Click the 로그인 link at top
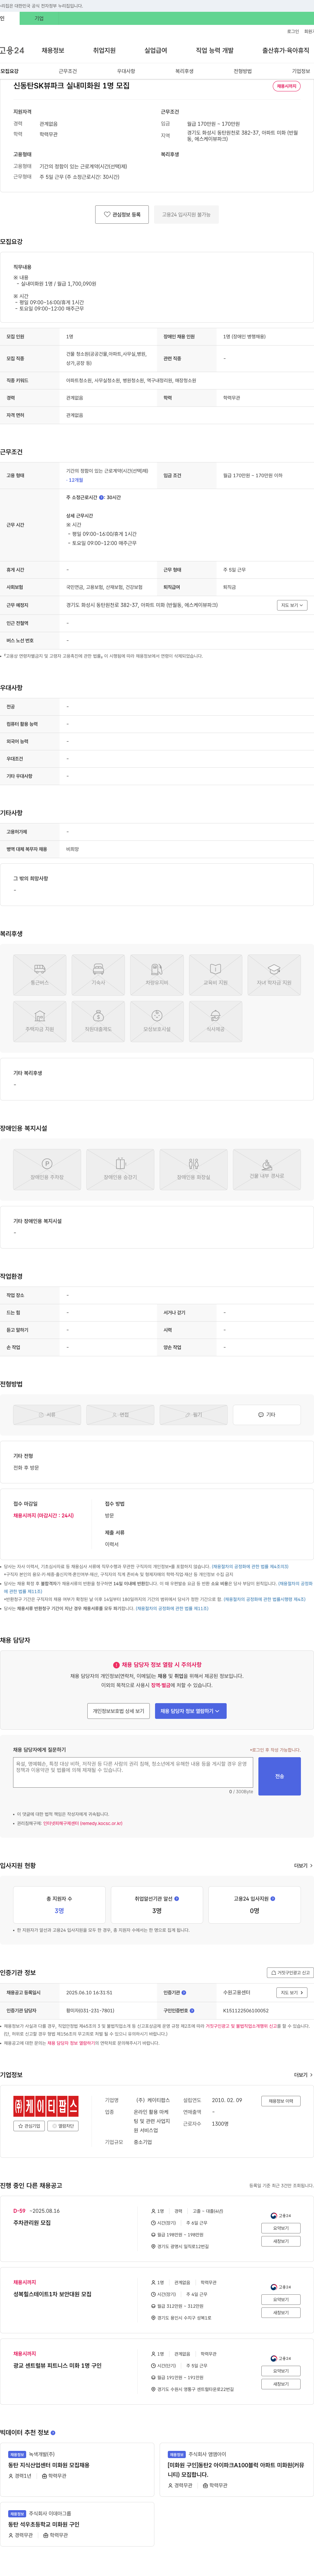Screen dimensions: 314x2576 tap(293, 31)
